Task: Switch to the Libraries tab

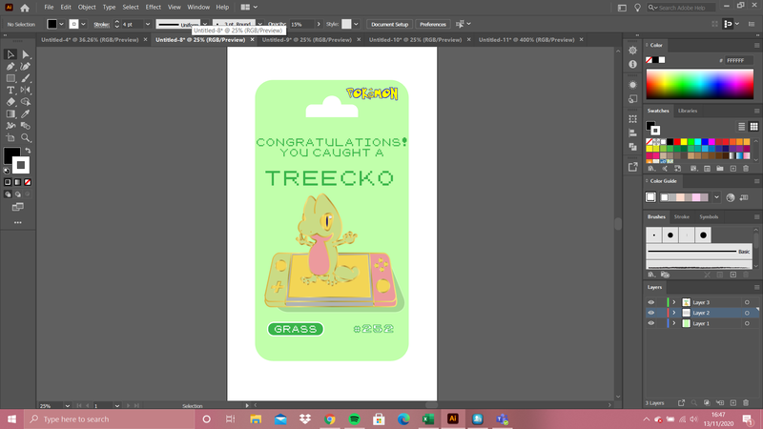Action: click(688, 111)
